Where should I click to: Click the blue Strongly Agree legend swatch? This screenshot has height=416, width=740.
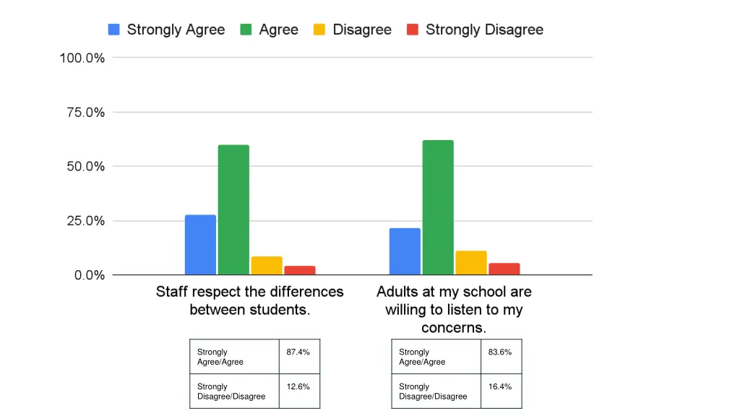(x=113, y=30)
